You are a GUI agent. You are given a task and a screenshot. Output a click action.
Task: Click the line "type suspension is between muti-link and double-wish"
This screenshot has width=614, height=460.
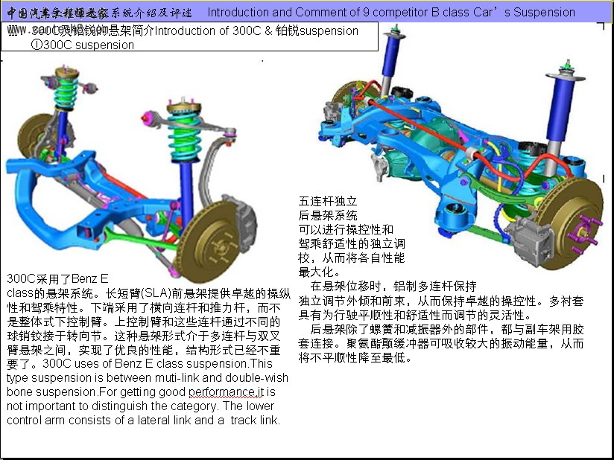tap(148, 377)
